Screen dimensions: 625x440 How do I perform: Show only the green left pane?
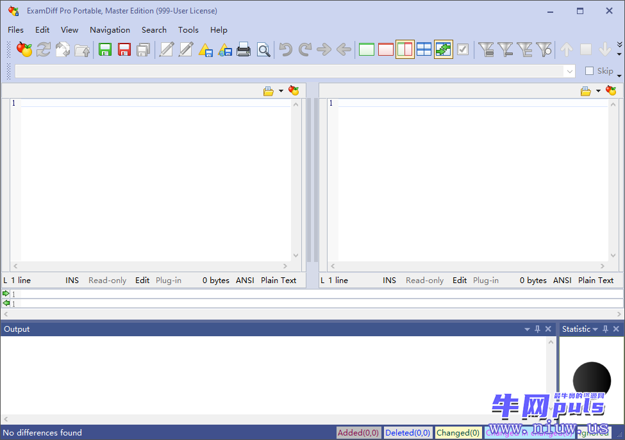[x=366, y=50]
